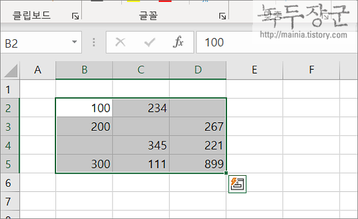Click empty cell B4 in selection
Image resolution: width=358 pixels, height=219 pixels.
pos(84,145)
